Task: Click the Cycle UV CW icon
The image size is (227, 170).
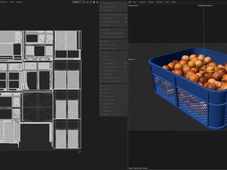Action: point(101,100)
